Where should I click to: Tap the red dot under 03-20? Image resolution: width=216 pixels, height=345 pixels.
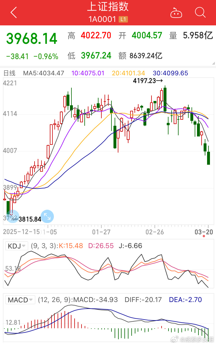(x=204, y=236)
